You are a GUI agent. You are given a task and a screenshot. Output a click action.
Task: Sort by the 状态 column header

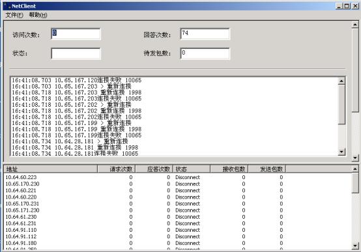point(192,169)
